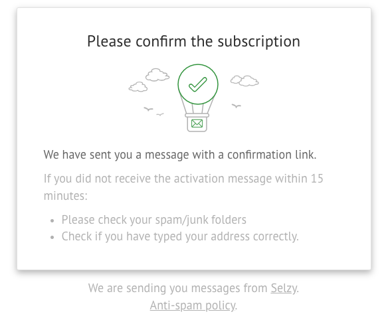Click the cloud pair right of balloon

click(x=245, y=81)
